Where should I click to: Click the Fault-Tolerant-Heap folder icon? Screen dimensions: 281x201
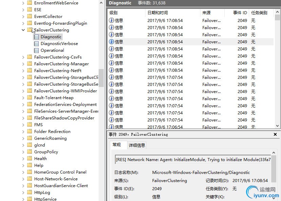pos(29,97)
